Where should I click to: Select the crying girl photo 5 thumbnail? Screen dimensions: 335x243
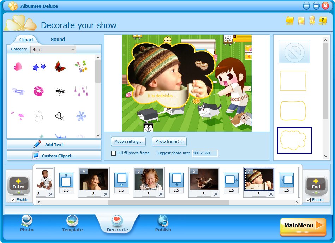pos(149,179)
